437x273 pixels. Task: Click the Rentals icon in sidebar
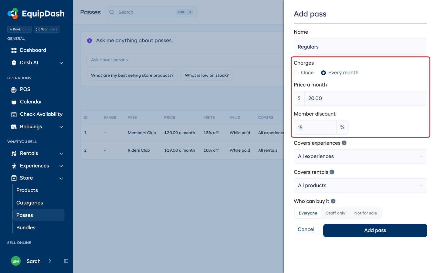pyautogui.click(x=14, y=153)
